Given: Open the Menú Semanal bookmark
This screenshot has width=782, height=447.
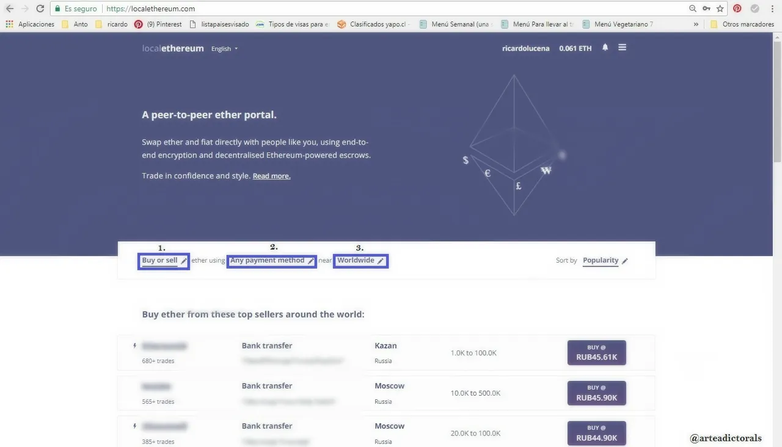Looking at the screenshot, I should (x=455, y=24).
